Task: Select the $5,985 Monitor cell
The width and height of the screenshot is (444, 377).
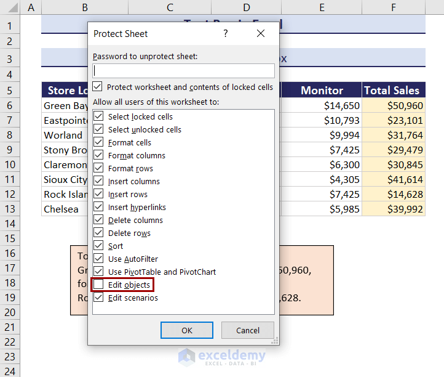Action: coord(320,209)
